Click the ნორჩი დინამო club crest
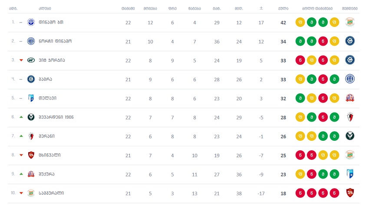 pyautogui.click(x=31, y=41)
